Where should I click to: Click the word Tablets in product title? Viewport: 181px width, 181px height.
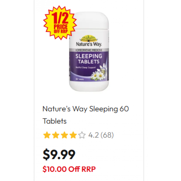pyautogui.click(x=55, y=121)
